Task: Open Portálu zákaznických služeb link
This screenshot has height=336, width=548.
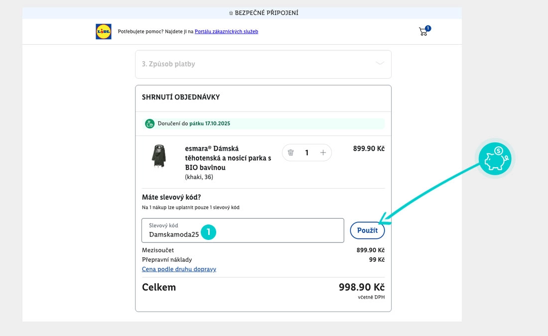Action: click(226, 32)
